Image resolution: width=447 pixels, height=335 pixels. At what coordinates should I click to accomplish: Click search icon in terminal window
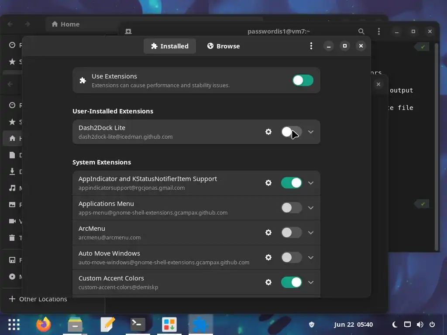point(361,31)
